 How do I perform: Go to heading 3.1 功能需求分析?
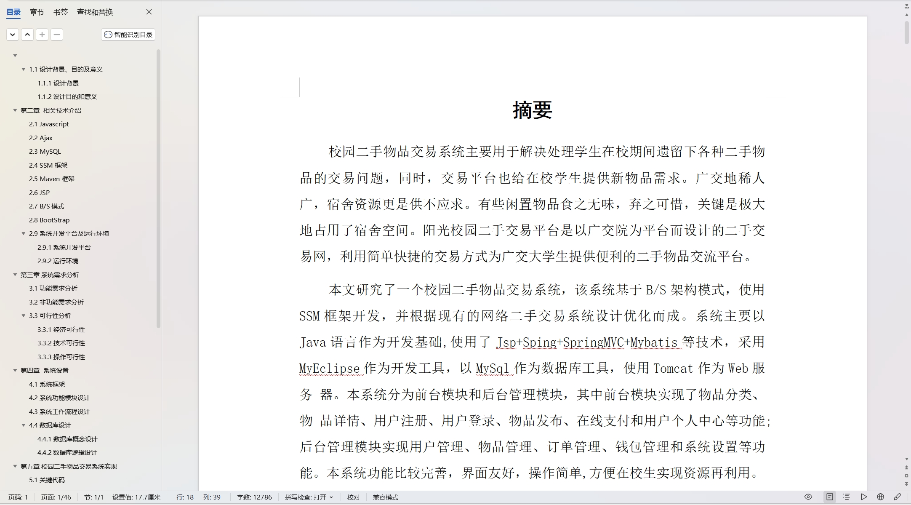53,288
